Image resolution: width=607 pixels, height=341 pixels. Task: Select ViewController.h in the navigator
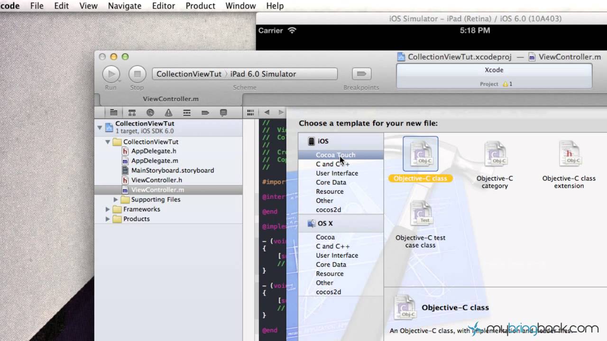click(156, 180)
